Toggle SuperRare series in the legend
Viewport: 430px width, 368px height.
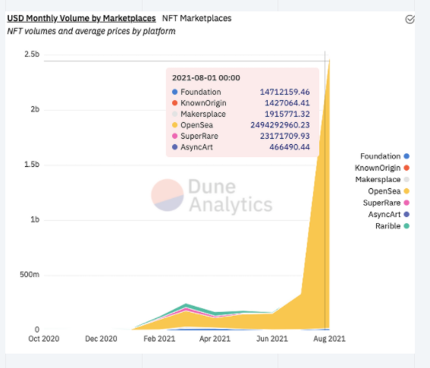point(386,203)
